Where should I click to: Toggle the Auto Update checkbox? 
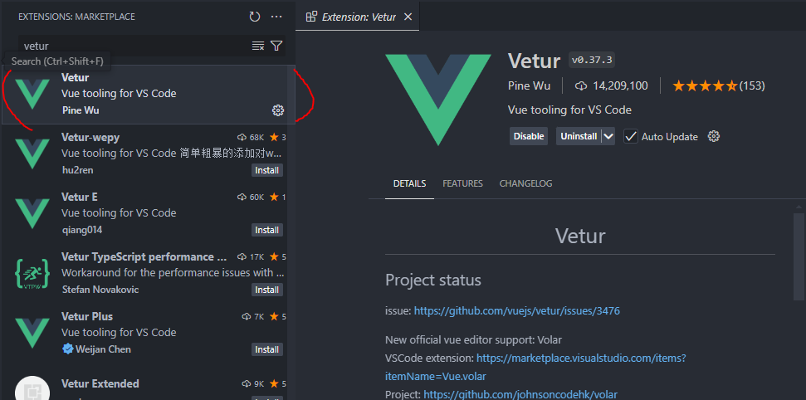[x=631, y=136]
